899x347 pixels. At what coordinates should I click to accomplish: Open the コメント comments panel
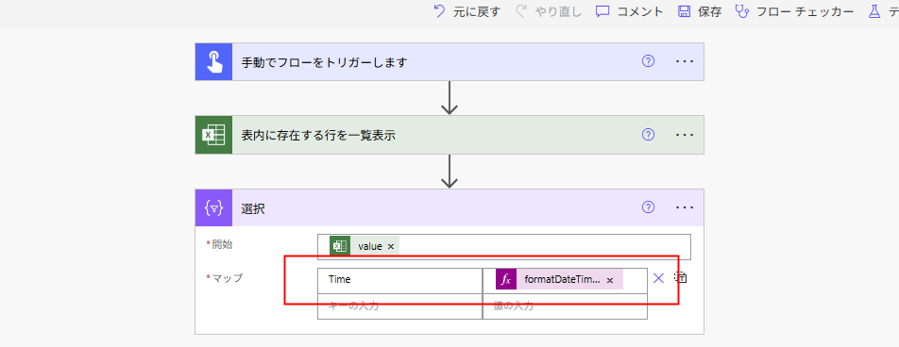(x=629, y=11)
